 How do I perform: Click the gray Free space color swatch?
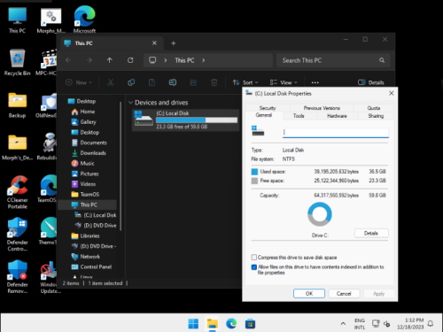(254, 181)
